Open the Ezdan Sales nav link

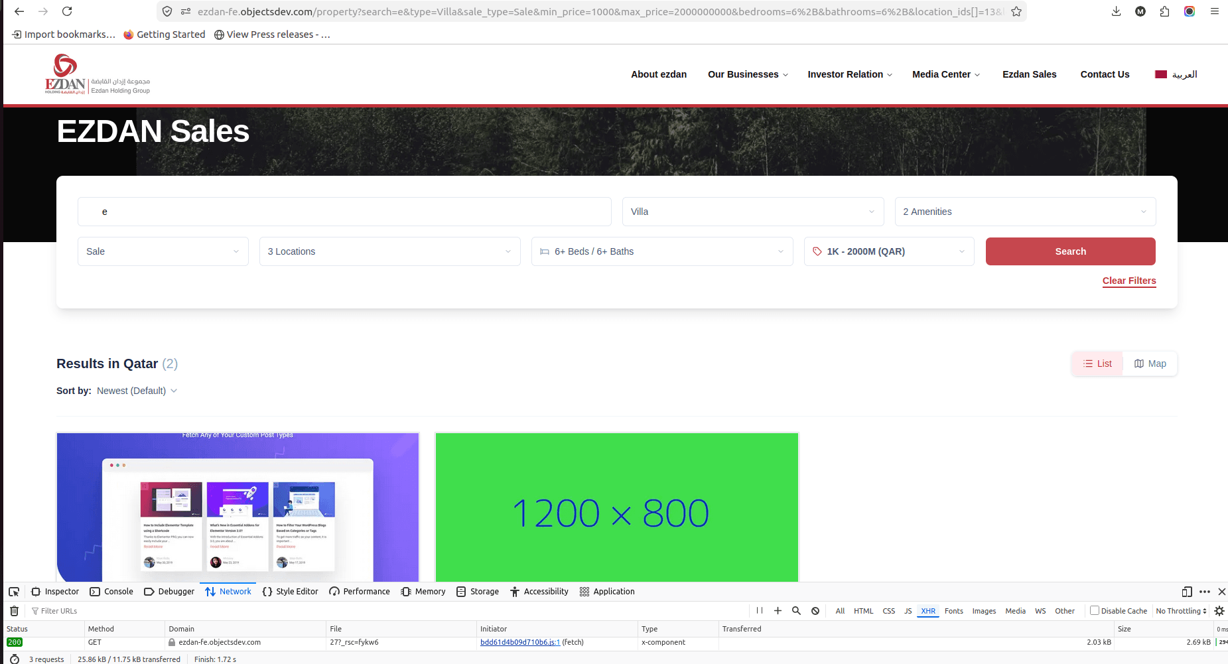pyautogui.click(x=1030, y=74)
